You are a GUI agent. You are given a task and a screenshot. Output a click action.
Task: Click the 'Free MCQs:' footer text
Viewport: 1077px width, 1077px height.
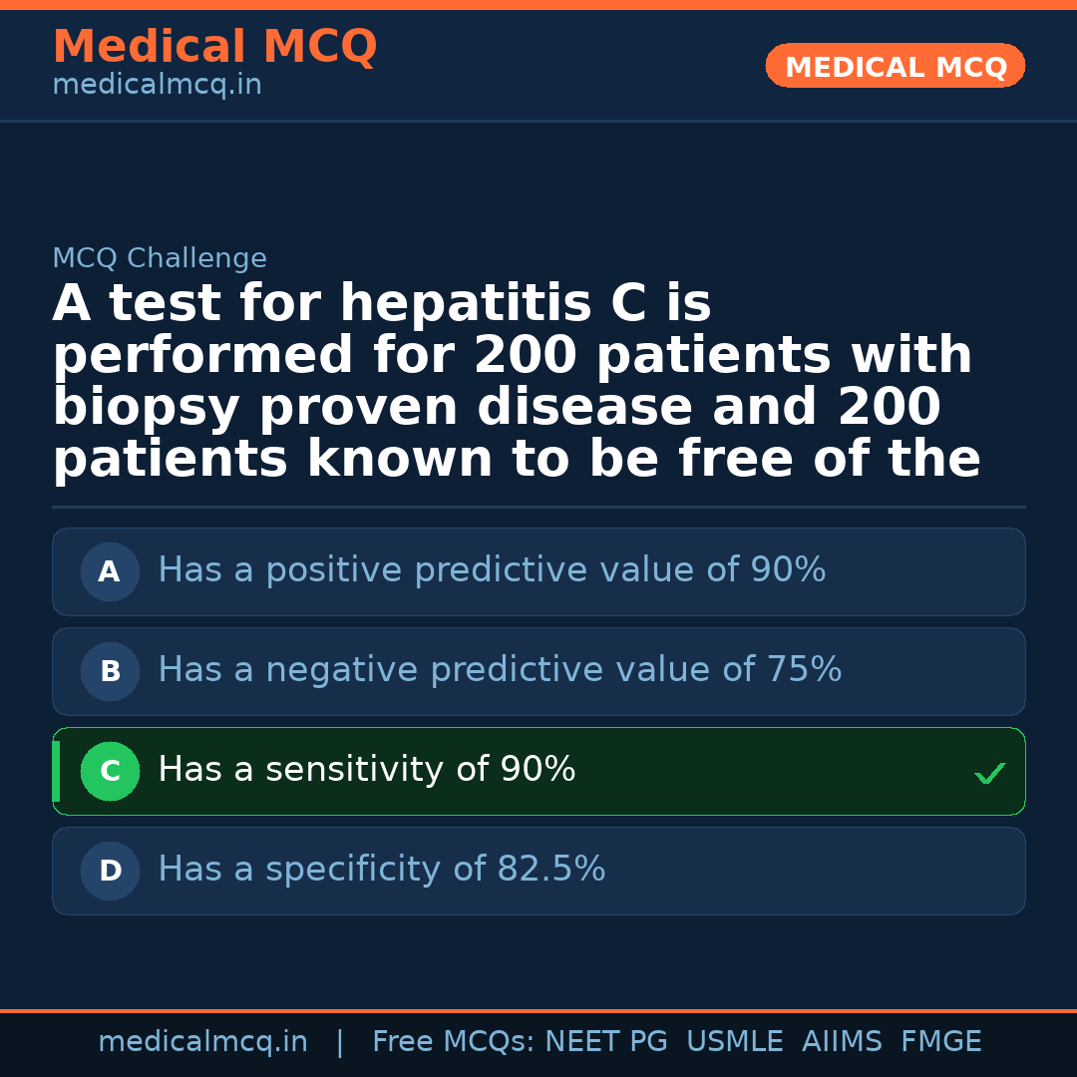(x=454, y=1042)
